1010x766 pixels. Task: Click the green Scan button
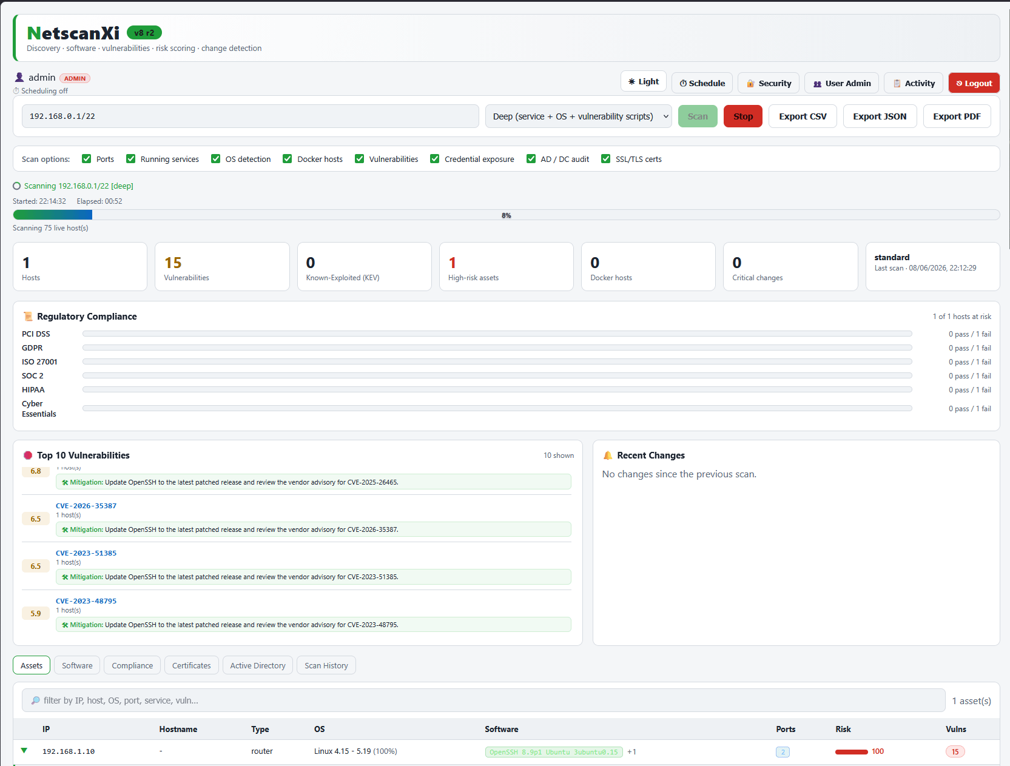click(698, 116)
